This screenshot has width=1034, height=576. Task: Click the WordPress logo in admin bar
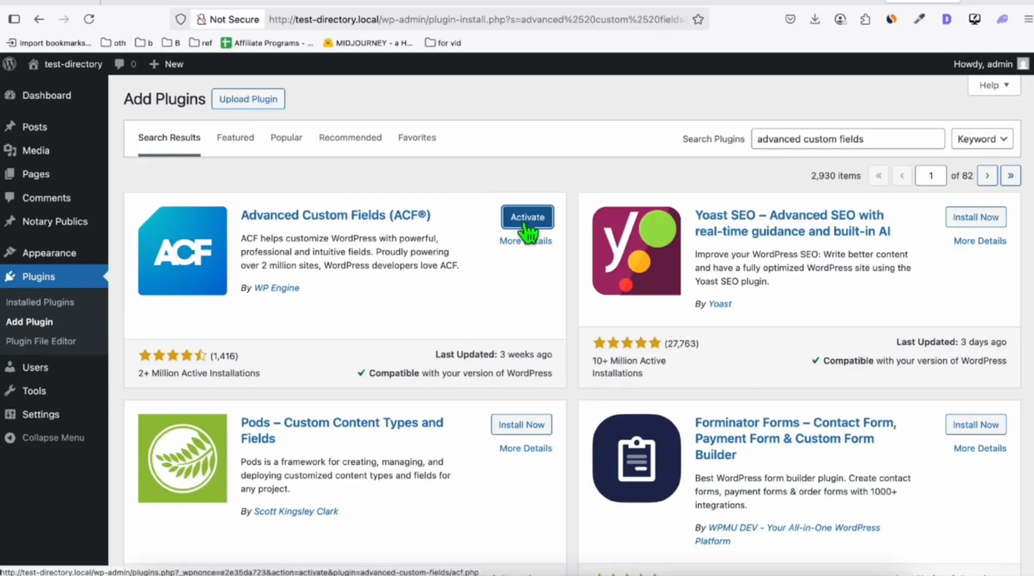pyautogui.click(x=10, y=64)
